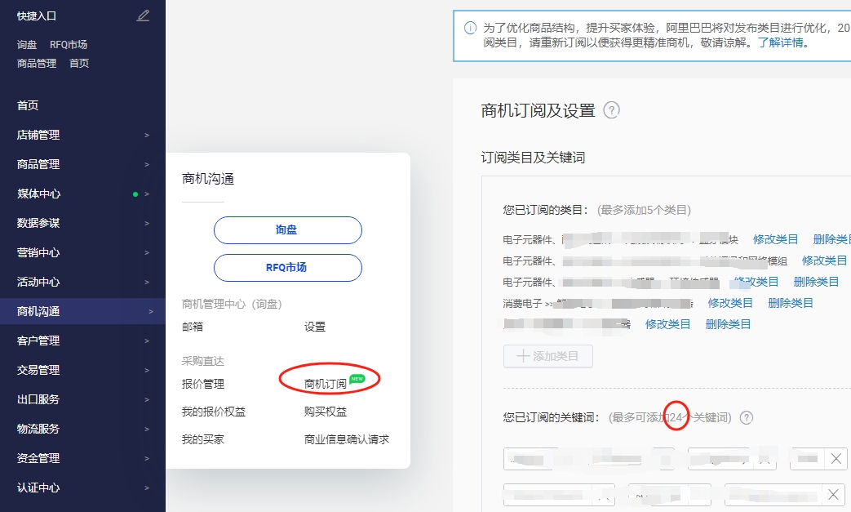Go to 首页 in sidebar menu

point(28,105)
